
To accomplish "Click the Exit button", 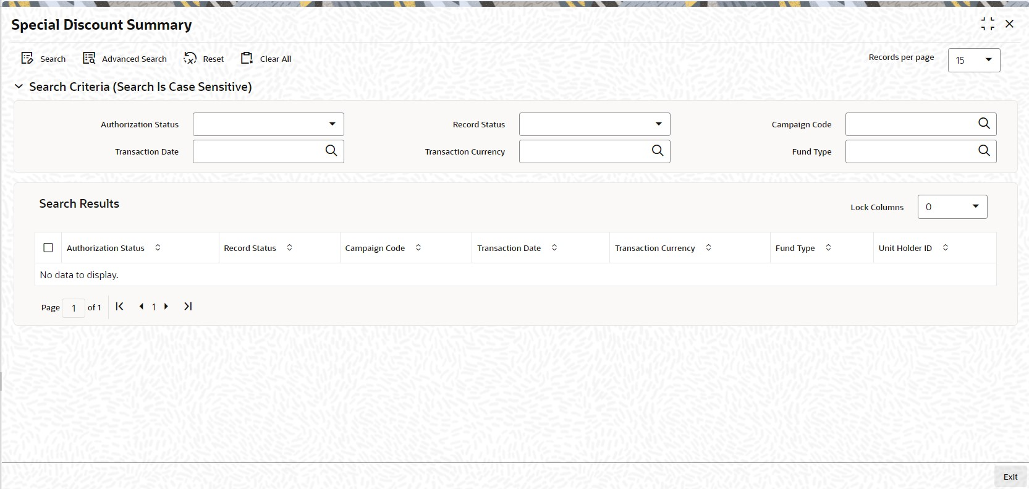I will point(1010,477).
